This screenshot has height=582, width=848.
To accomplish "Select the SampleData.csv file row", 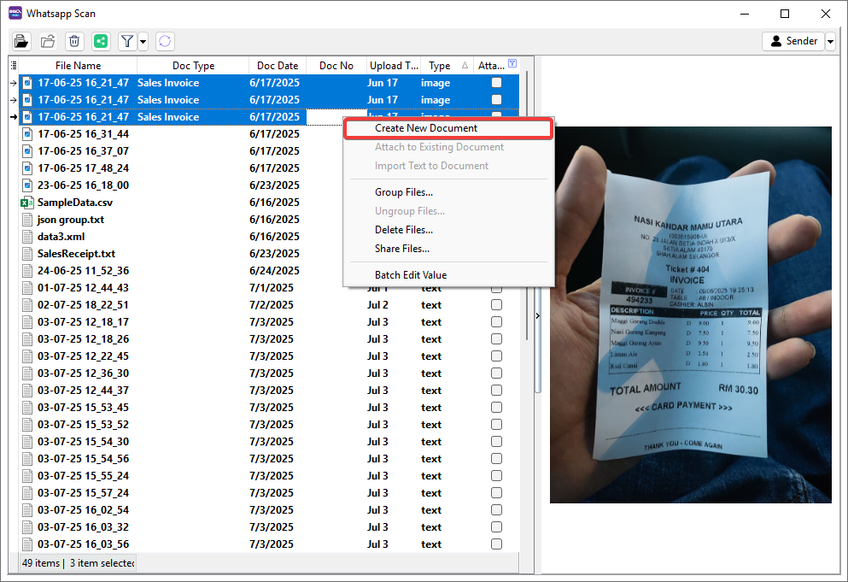I will tap(75, 203).
